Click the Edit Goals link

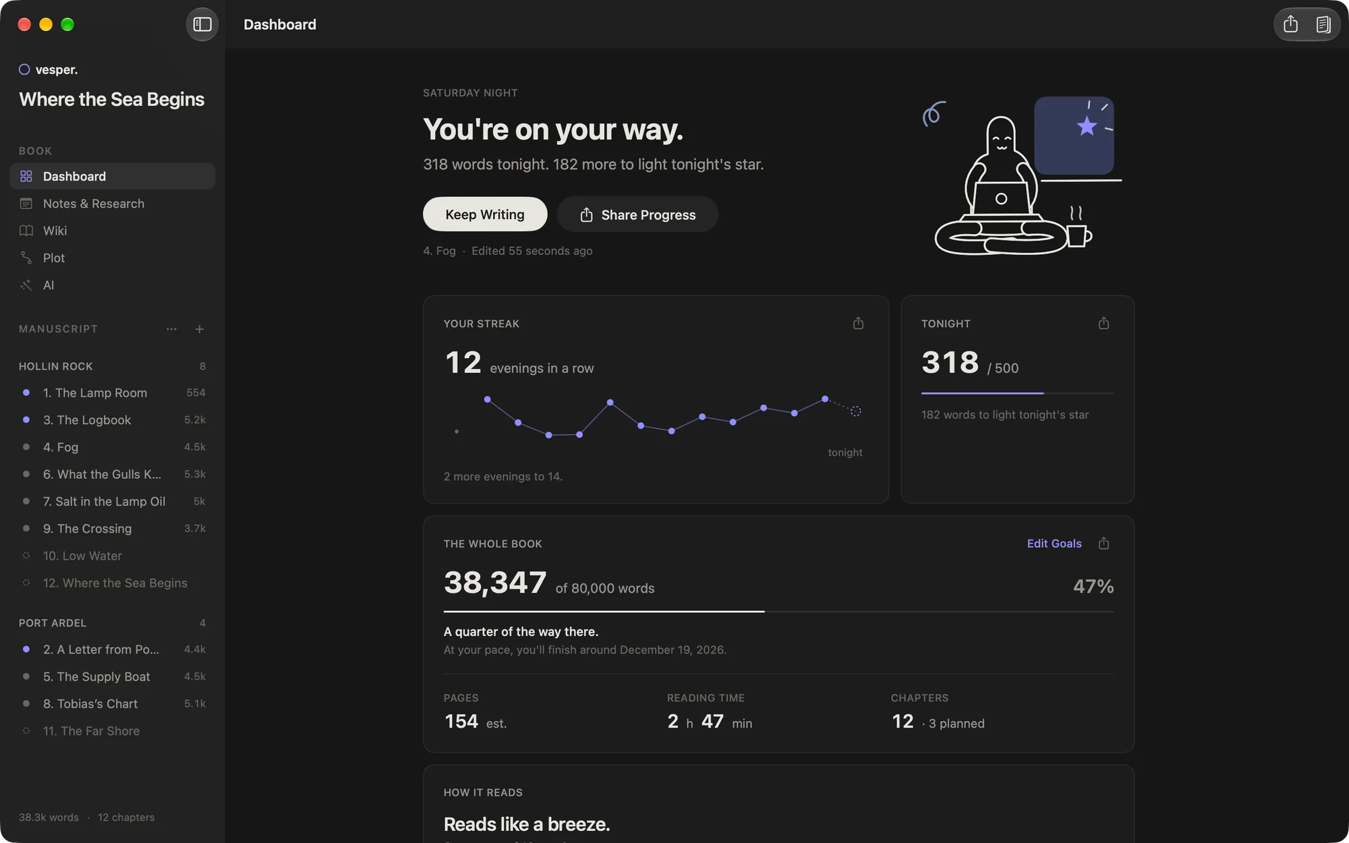pyautogui.click(x=1054, y=544)
